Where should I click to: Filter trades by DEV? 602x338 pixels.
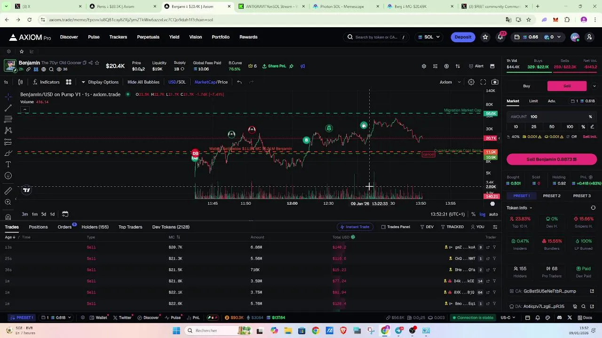pos(427,227)
